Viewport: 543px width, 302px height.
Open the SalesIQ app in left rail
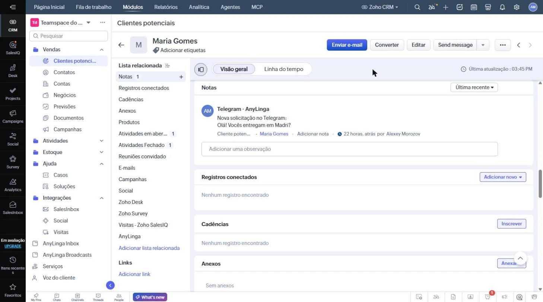pos(13,48)
